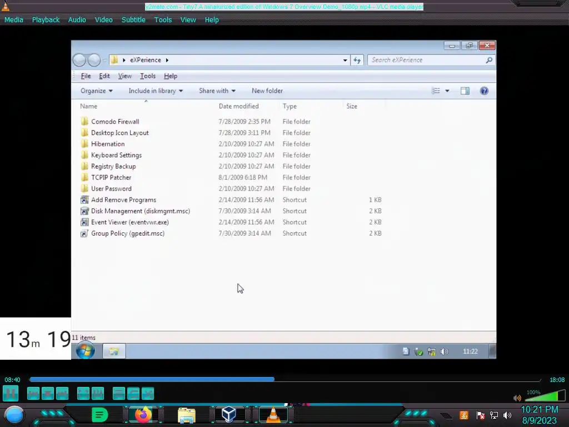Screen dimensions: 569x427
Task: Expand the Share with dropdown
Action: pyautogui.click(x=217, y=91)
